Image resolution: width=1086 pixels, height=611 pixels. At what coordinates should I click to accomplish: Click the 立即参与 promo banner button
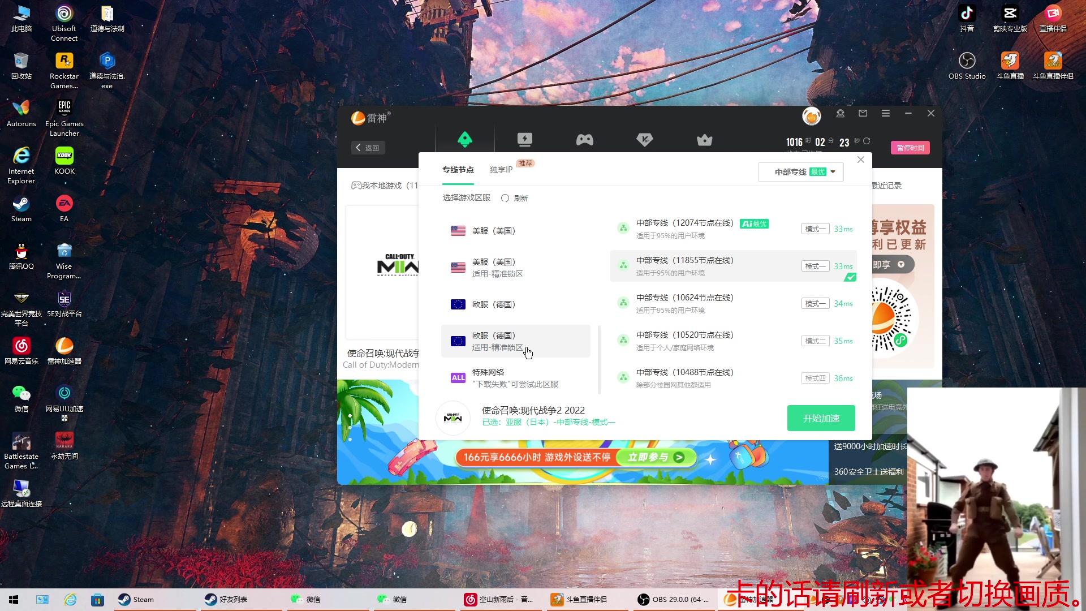click(656, 457)
